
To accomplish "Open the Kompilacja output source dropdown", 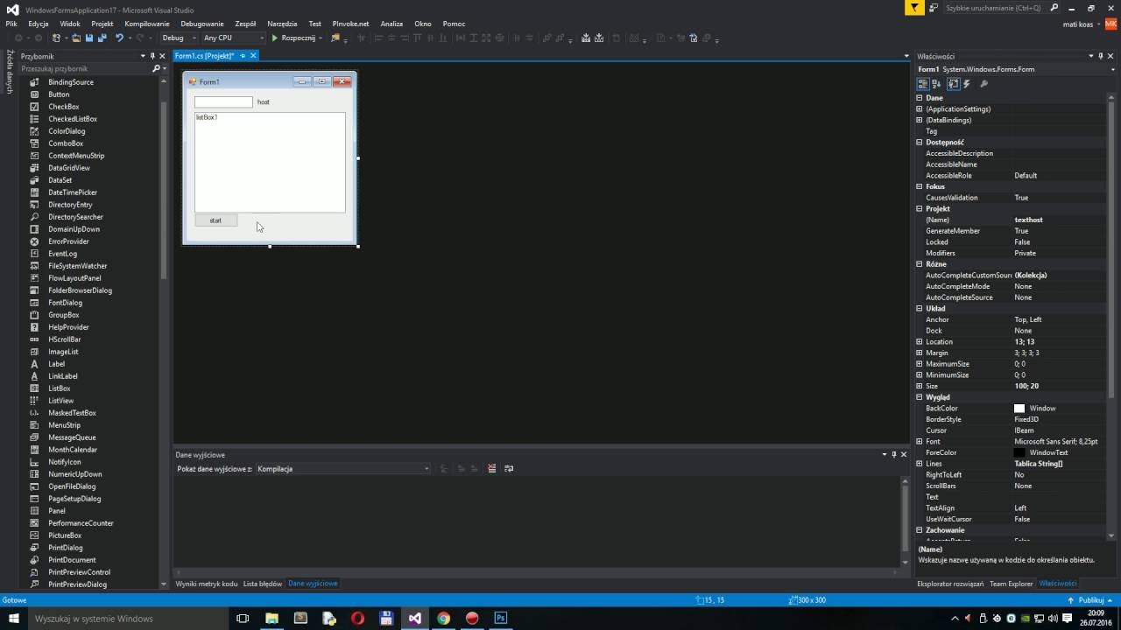I will coord(342,469).
